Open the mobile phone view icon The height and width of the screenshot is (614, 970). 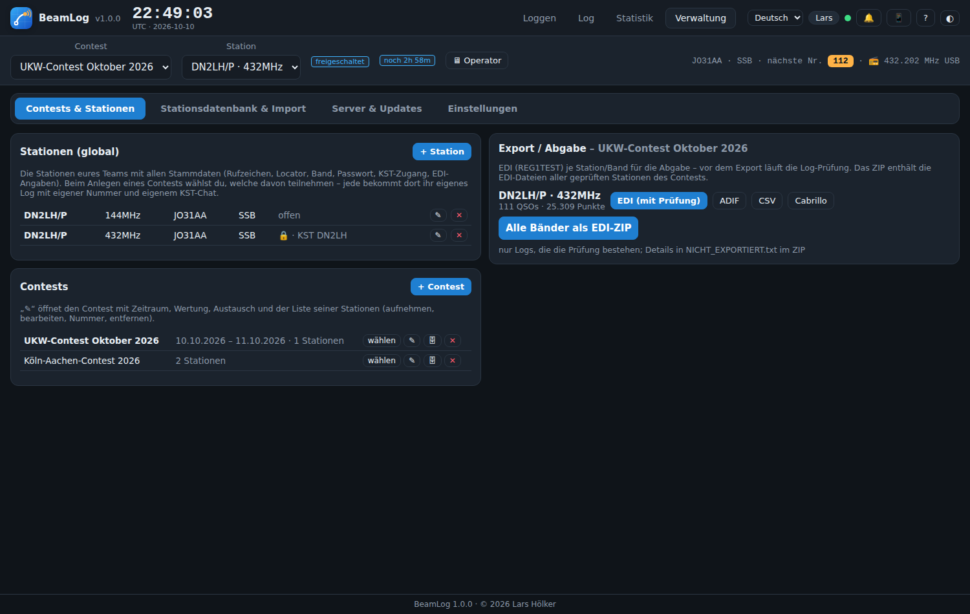coord(898,18)
